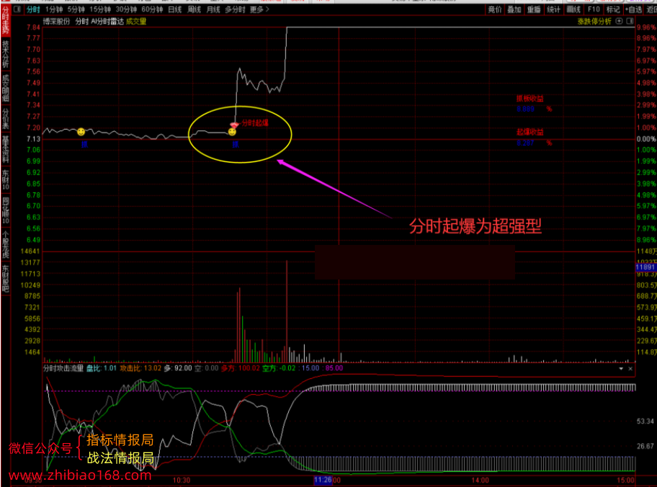Open 涨跌停分析 link

pyautogui.click(x=594, y=22)
